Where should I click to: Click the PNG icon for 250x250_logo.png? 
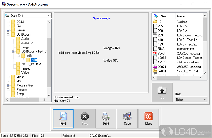[155, 67]
